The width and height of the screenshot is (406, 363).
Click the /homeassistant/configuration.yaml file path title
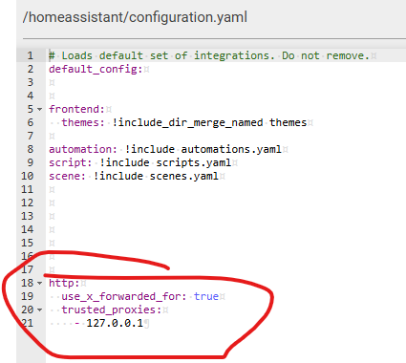click(x=135, y=17)
